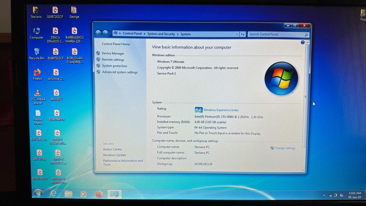The width and height of the screenshot is (366, 206).
Task: Select the dclUnica_2 PDF icon
Action: 56,74
